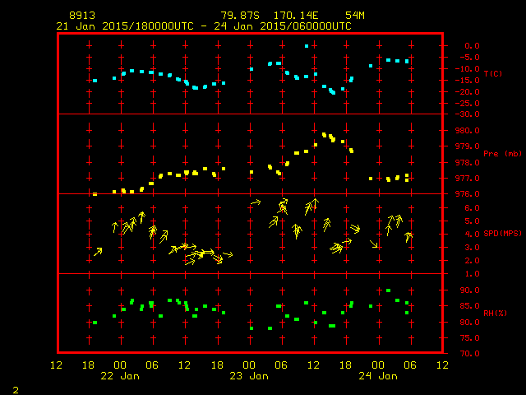Click the 980.0 pressure tick label

tap(467, 130)
